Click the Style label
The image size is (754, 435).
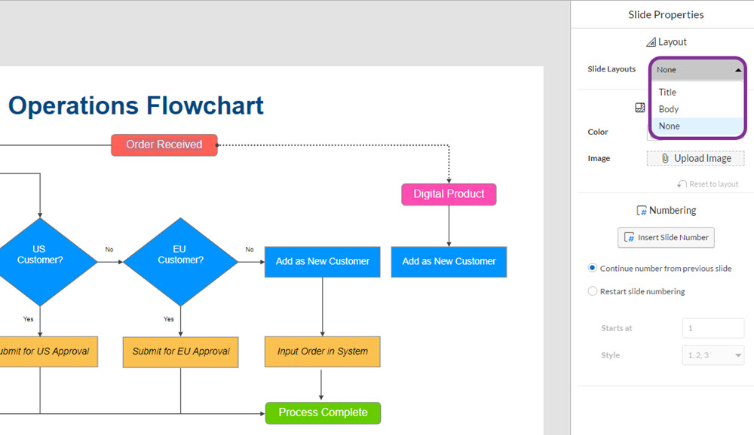(610, 355)
